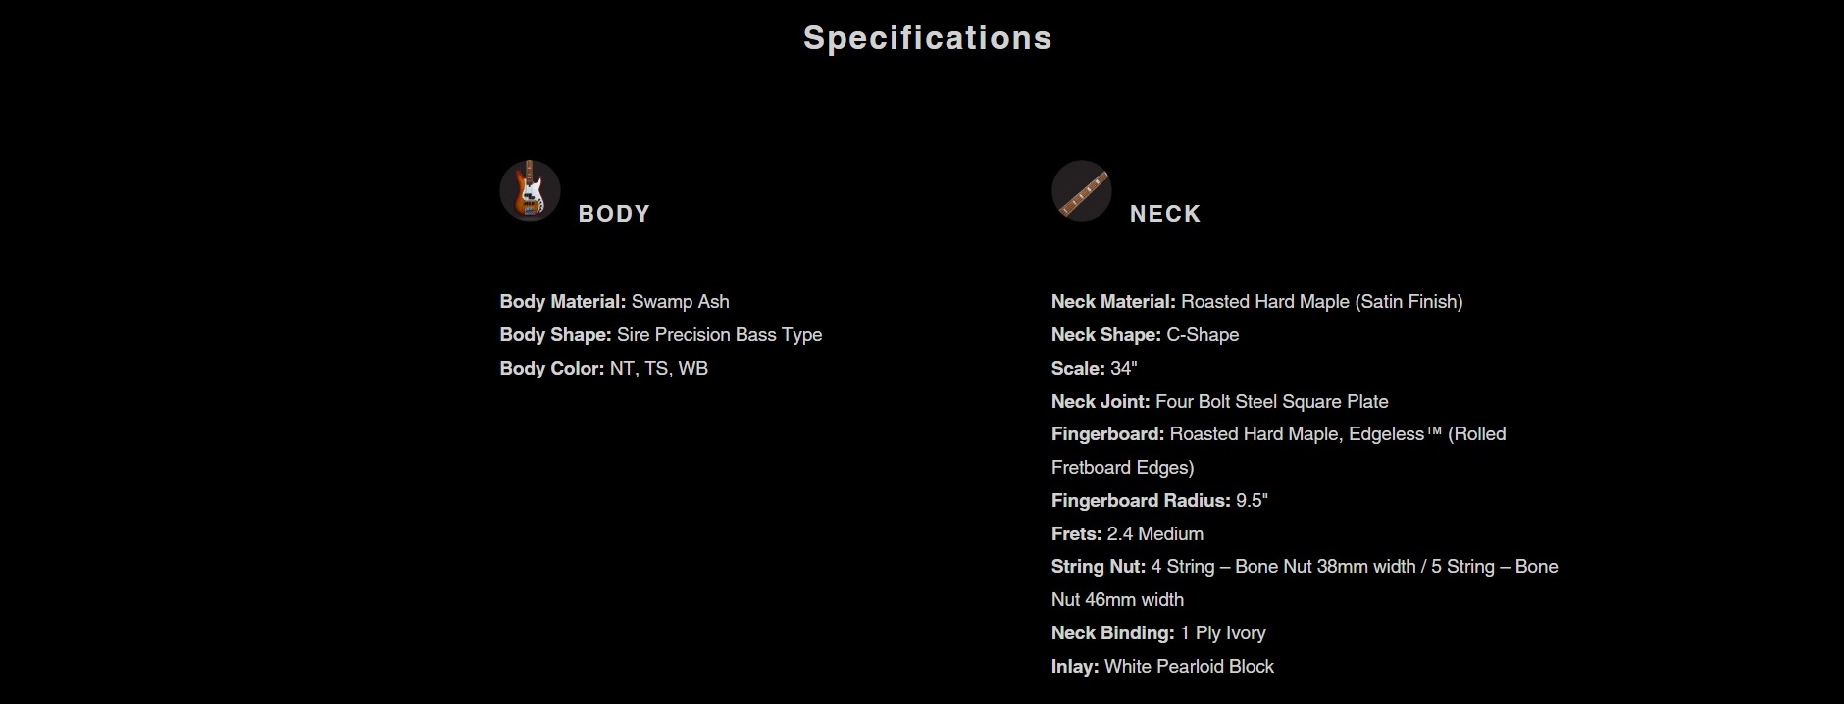The height and width of the screenshot is (704, 1844).
Task: Click the 'Neck Binding:' label
Action: (1112, 633)
